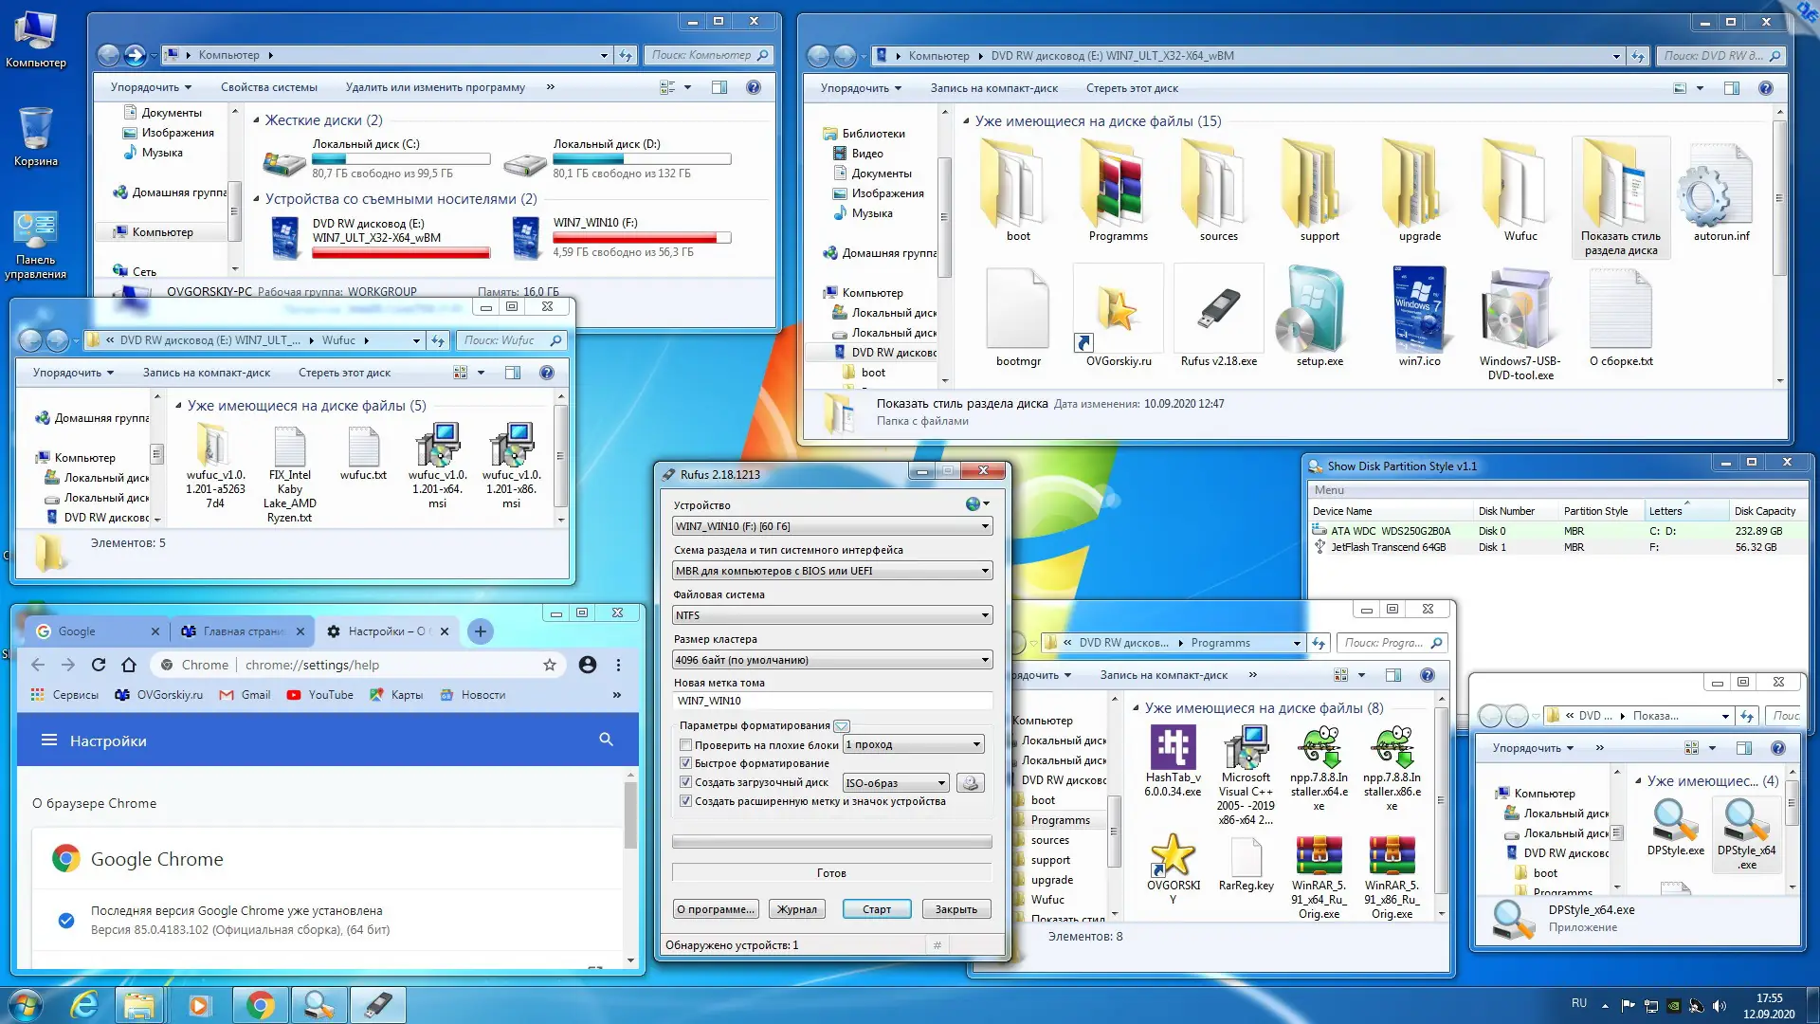The height and width of the screenshot is (1024, 1820).
Task: Click the Журнал button
Action: pyautogui.click(x=796, y=909)
